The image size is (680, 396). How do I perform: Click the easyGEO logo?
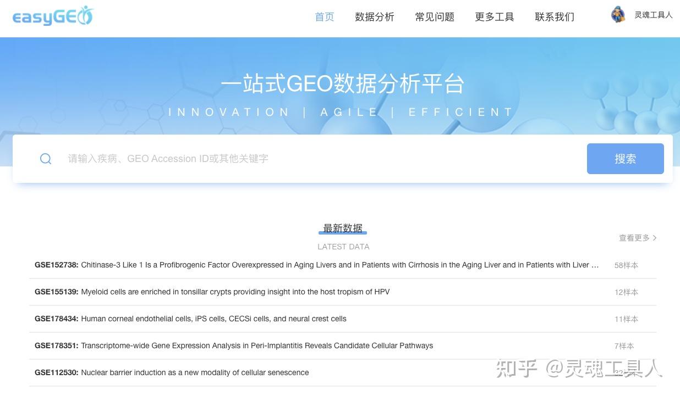point(52,16)
